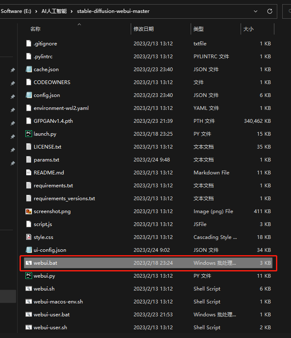This screenshot has width=291, height=338.
Task: Select the webui.py file name
Action: [x=45, y=276]
